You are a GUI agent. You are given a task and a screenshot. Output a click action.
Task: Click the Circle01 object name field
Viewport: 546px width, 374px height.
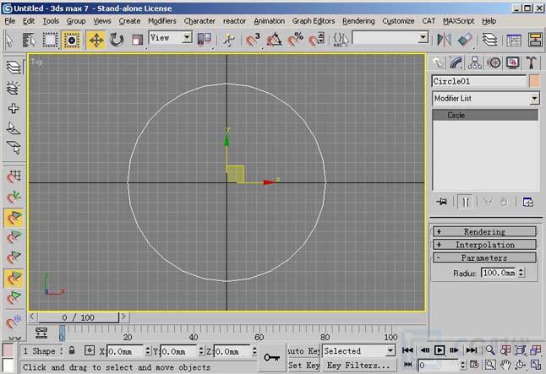tap(479, 81)
